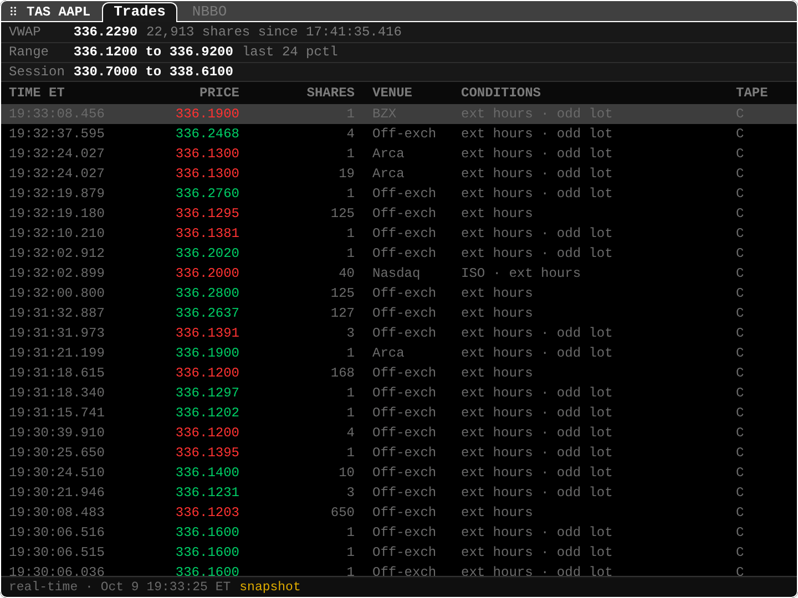Click the price 336.1391

coord(207,333)
